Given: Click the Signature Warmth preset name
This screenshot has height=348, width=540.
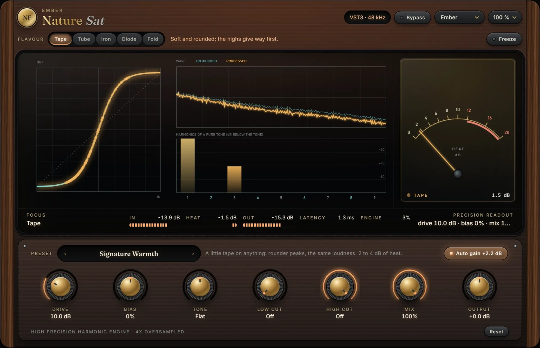Looking at the screenshot, I should click(129, 254).
